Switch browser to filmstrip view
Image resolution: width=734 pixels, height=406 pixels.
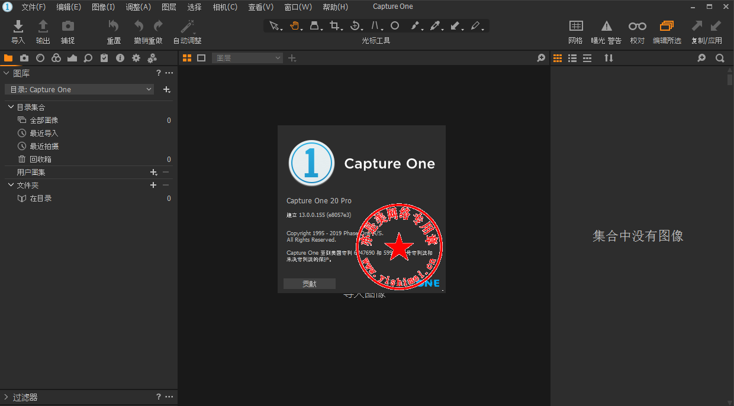click(587, 58)
